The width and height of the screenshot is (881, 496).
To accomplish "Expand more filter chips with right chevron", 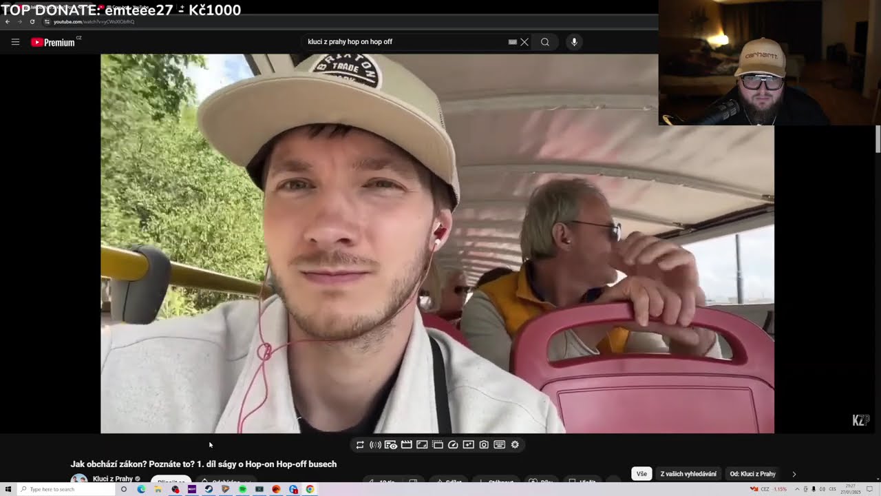I will click(x=794, y=474).
